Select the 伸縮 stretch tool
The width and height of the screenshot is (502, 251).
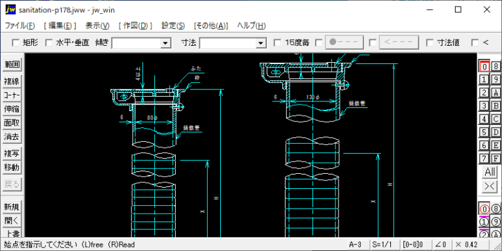click(12, 109)
